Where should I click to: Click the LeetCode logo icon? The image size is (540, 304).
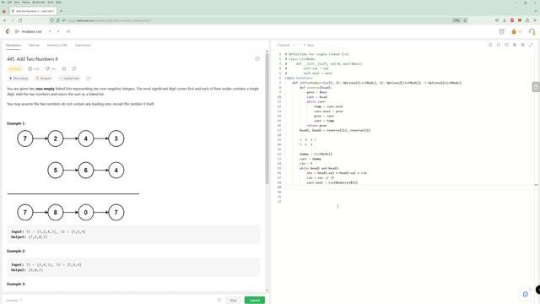8,31
